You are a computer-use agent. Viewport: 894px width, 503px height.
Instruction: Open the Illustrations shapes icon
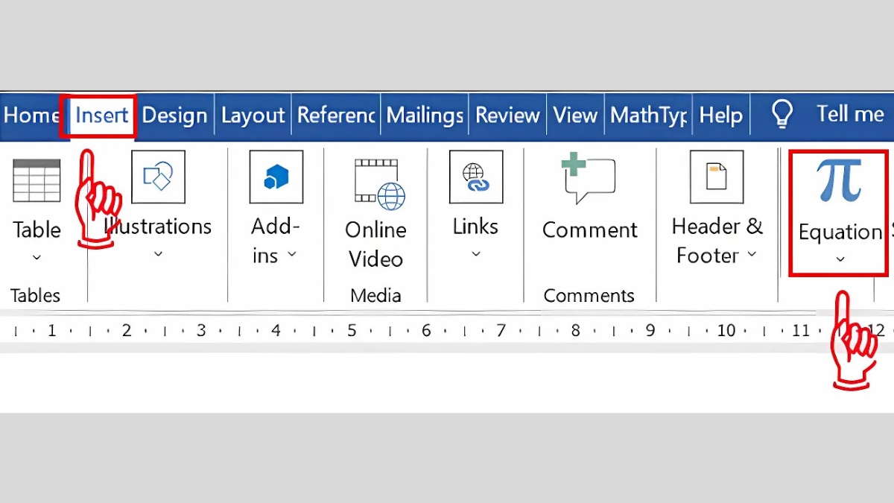tap(158, 177)
